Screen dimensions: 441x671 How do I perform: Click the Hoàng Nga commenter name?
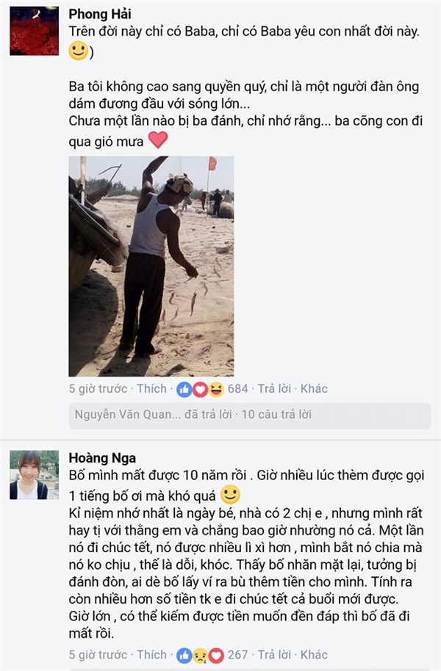tap(102, 458)
